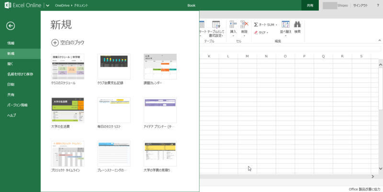Open the app switcher chevron beside Excel Online
This screenshot has height=192, width=383.
pos(47,5)
